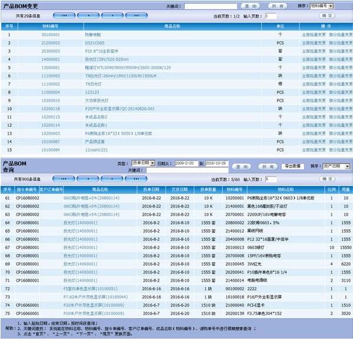Click 部分批量变更 for material 21200003
This screenshot has width=353, height=341.
point(341,43)
